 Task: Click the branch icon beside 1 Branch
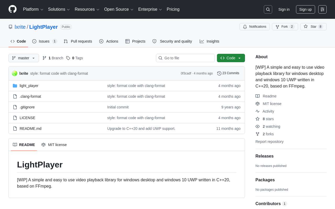pos(44,58)
